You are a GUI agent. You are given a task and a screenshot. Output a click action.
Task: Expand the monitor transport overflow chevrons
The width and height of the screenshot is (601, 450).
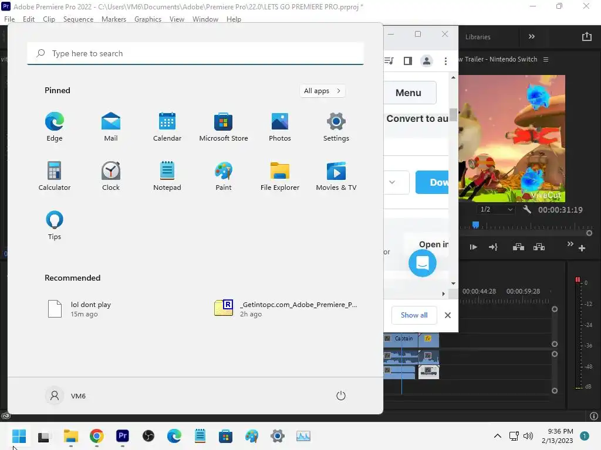(x=570, y=244)
